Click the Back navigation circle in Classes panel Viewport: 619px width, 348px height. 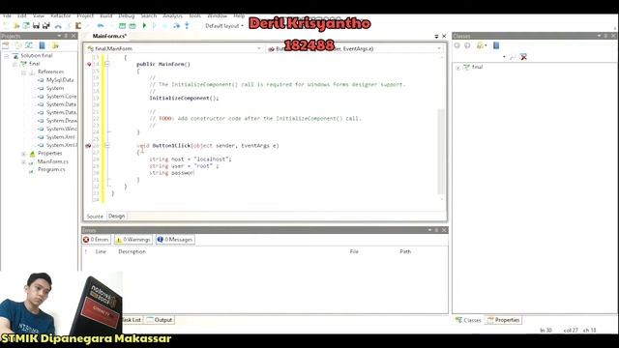[x=457, y=45]
